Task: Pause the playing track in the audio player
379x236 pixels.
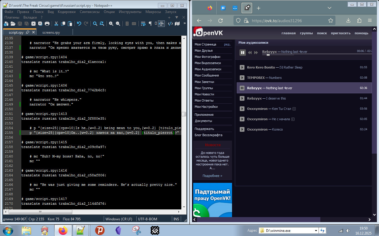Action: pyautogui.click(x=243, y=53)
